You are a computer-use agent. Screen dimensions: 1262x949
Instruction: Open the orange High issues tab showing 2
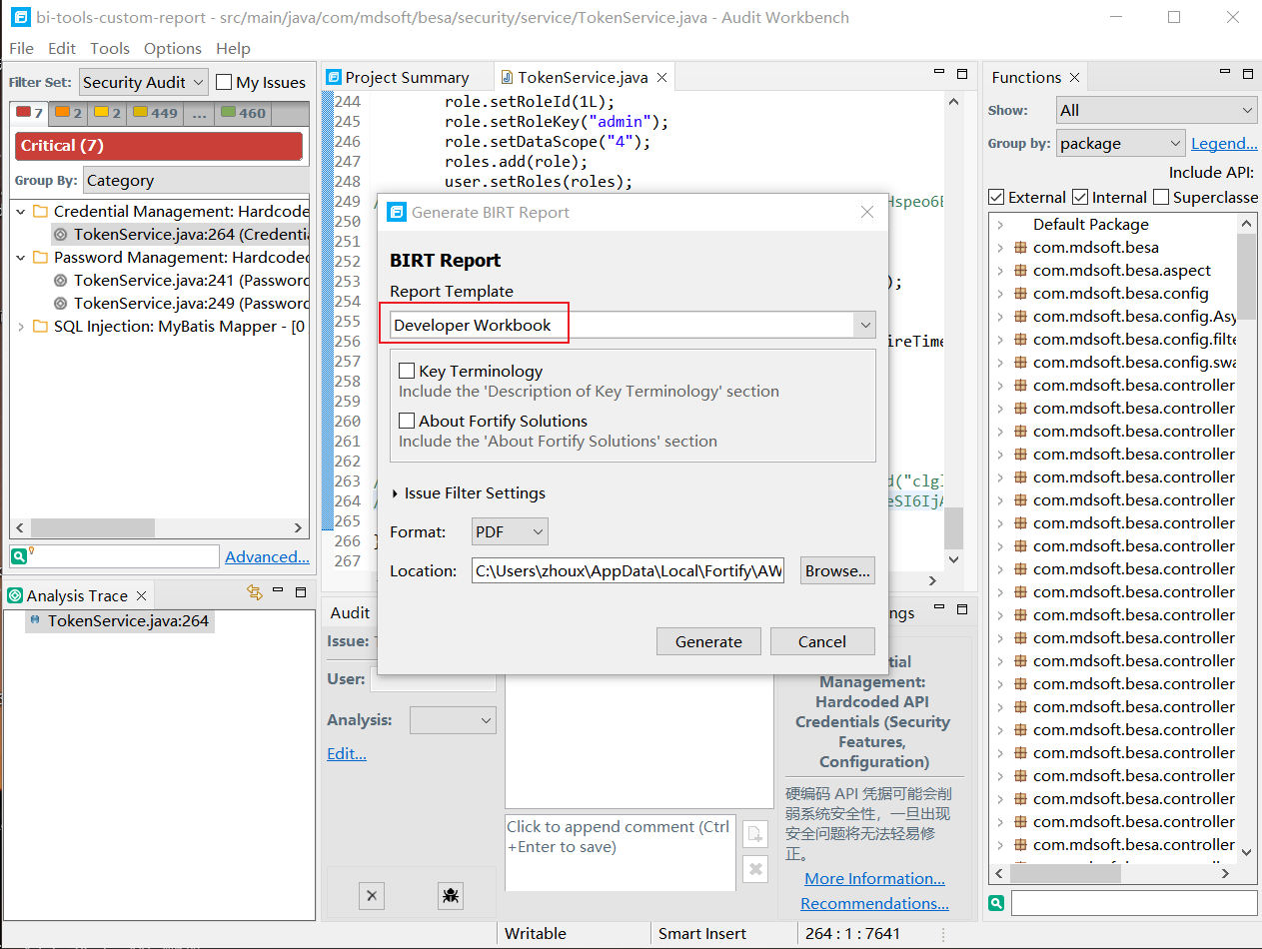(x=69, y=113)
